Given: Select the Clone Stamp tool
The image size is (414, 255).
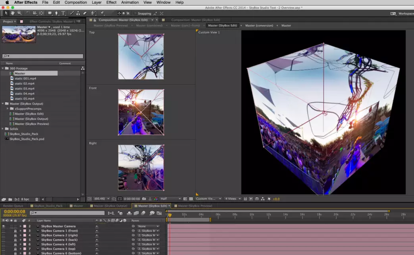Looking at the screenshot, I should point(78,13).
